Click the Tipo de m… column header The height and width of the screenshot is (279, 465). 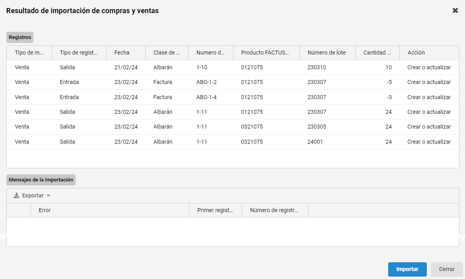click(x=29, y=53)
